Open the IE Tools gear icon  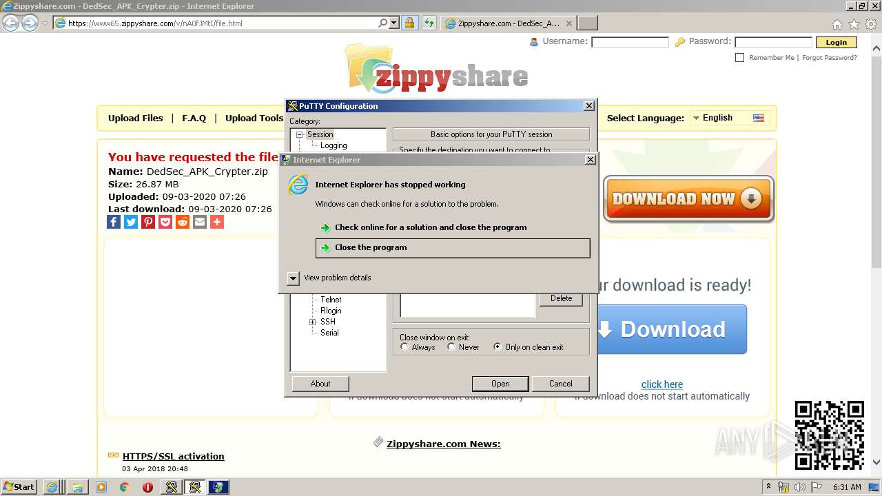(871, 24)
